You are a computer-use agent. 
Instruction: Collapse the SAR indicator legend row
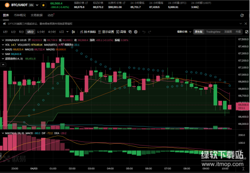[x=3, y=54]
